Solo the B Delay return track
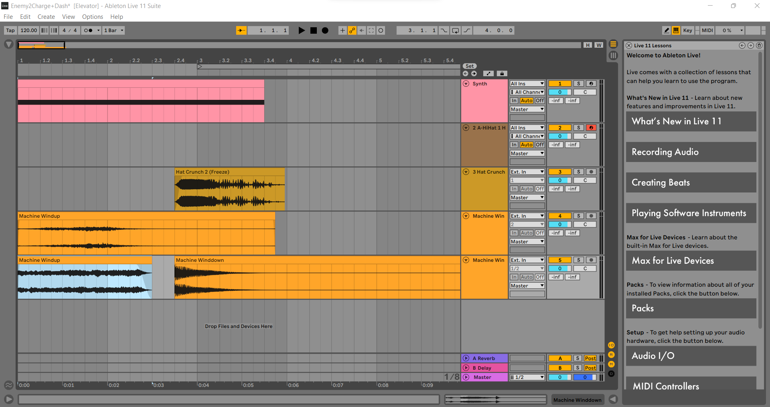Viewport: 770px width, 407px height. pos(577,368)
